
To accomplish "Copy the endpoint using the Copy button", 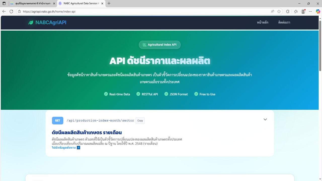I will [140, 120].
